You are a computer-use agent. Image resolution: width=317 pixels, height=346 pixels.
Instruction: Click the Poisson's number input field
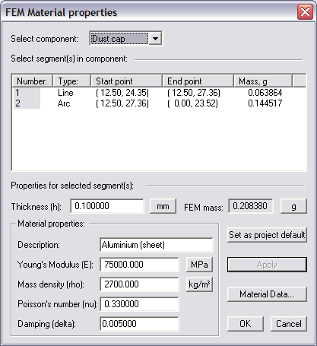[139, 304]
